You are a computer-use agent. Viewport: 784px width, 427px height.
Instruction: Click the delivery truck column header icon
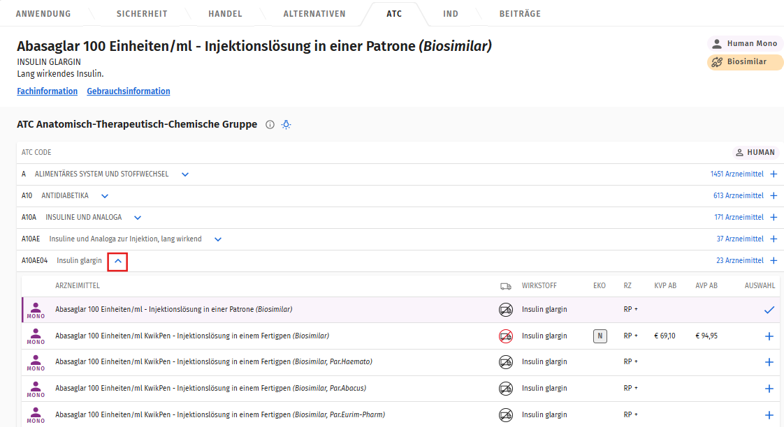[505, 286]
